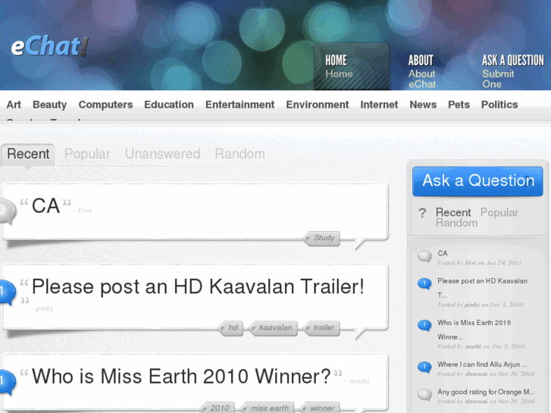This screenshot has width=551, height=413.
Task: Open the About eChat navigation item
Action: pos(421,71)
